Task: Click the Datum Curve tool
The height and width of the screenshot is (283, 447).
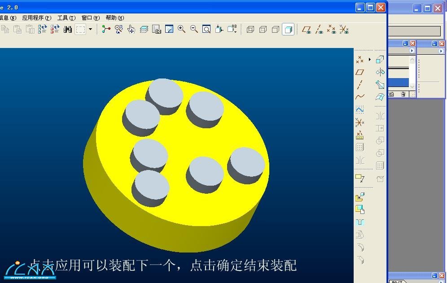Action: (359, 97)
